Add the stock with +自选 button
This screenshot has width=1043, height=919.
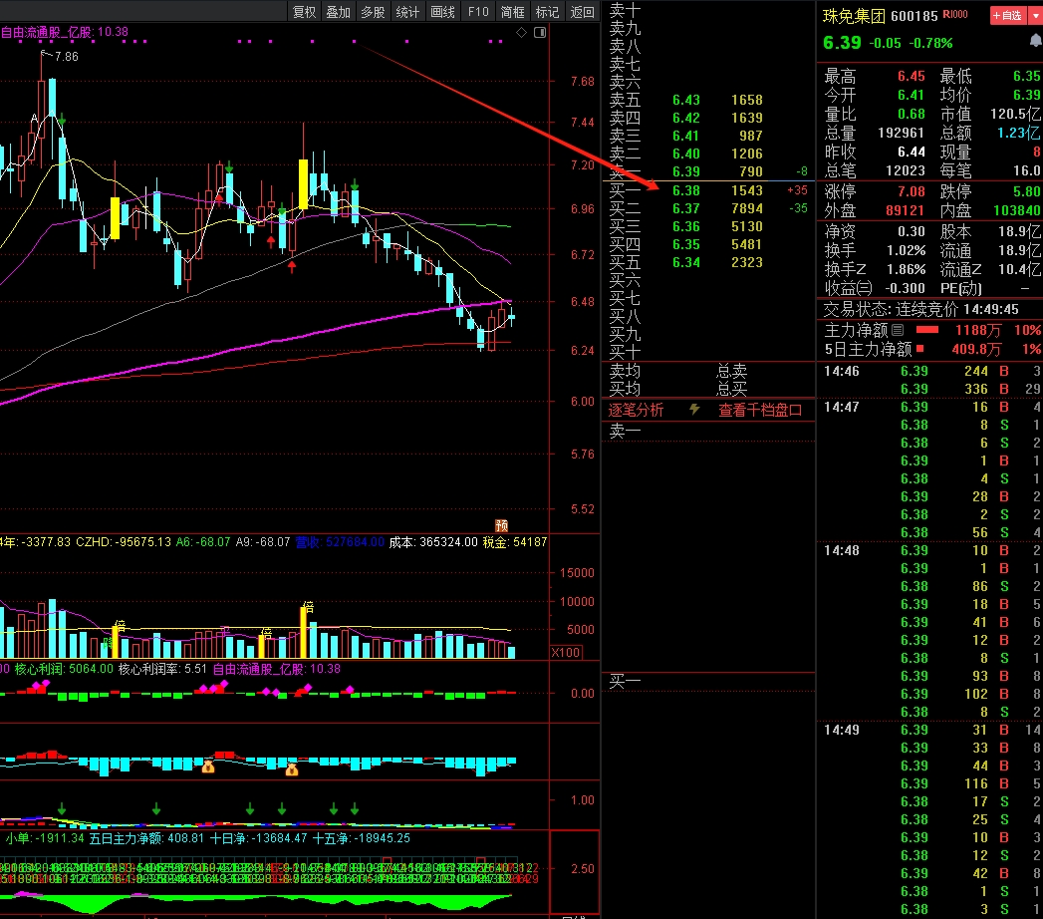(x=1008, y=15)
